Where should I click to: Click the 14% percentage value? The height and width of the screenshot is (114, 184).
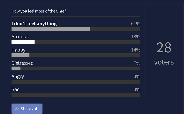coord(135,50)
